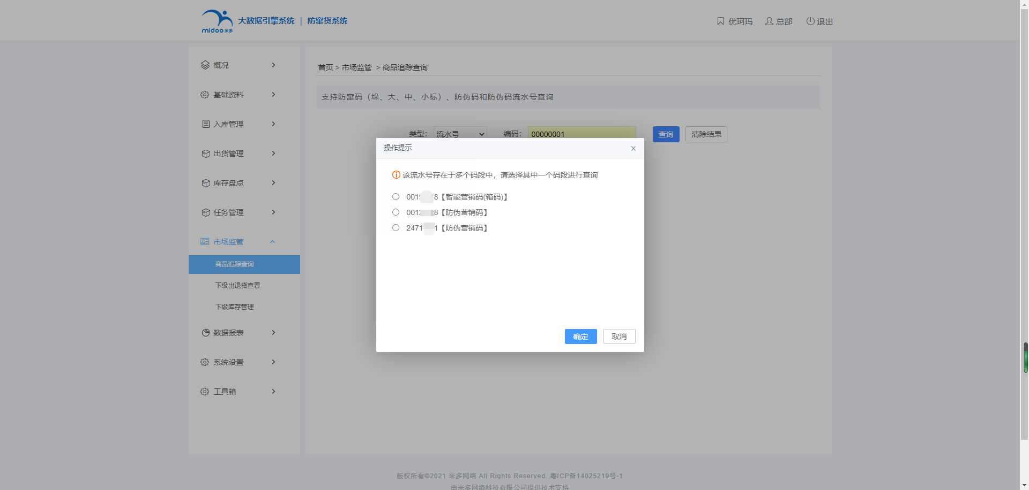Close the 操作提示 dialog with X

(633, 149)
